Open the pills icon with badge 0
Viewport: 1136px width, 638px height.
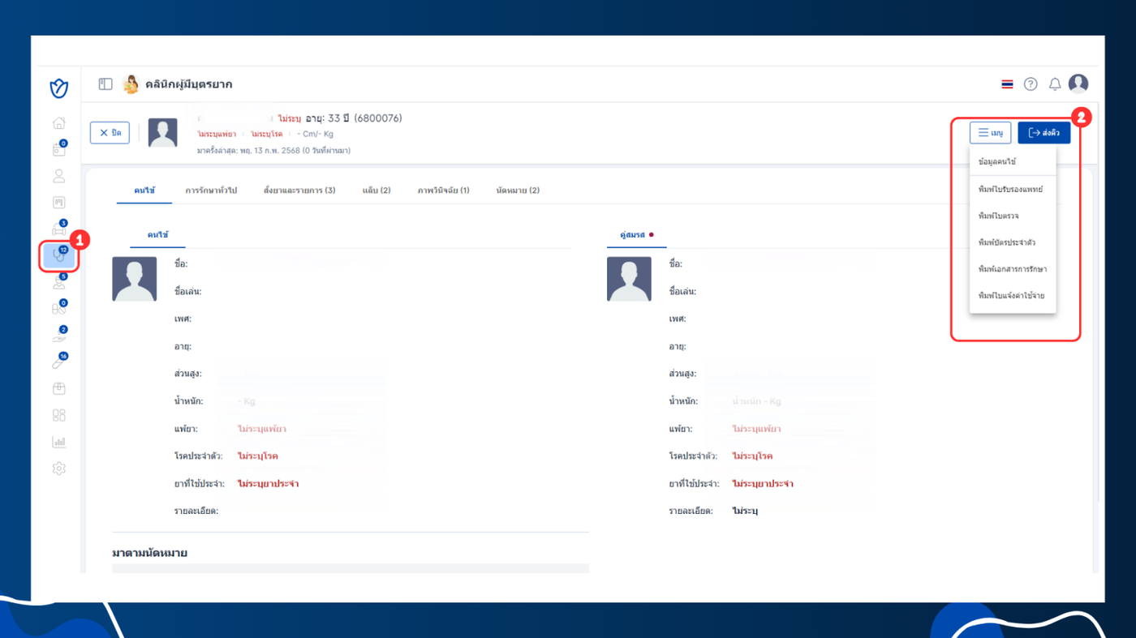pos(58,308)
